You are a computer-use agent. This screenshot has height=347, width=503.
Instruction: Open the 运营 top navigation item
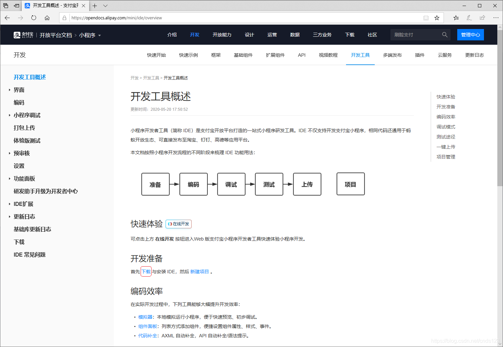point(272,35)
